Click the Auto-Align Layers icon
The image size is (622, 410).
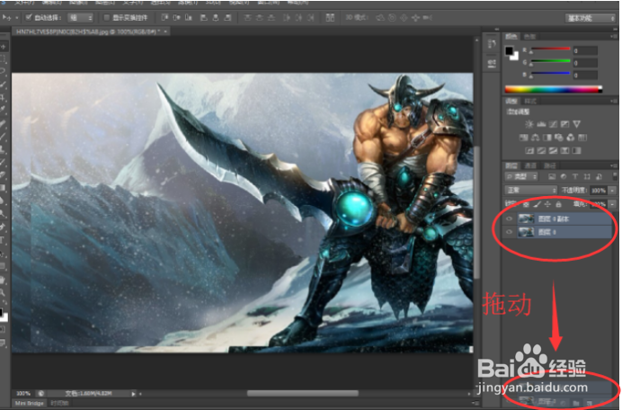point(330,17)
